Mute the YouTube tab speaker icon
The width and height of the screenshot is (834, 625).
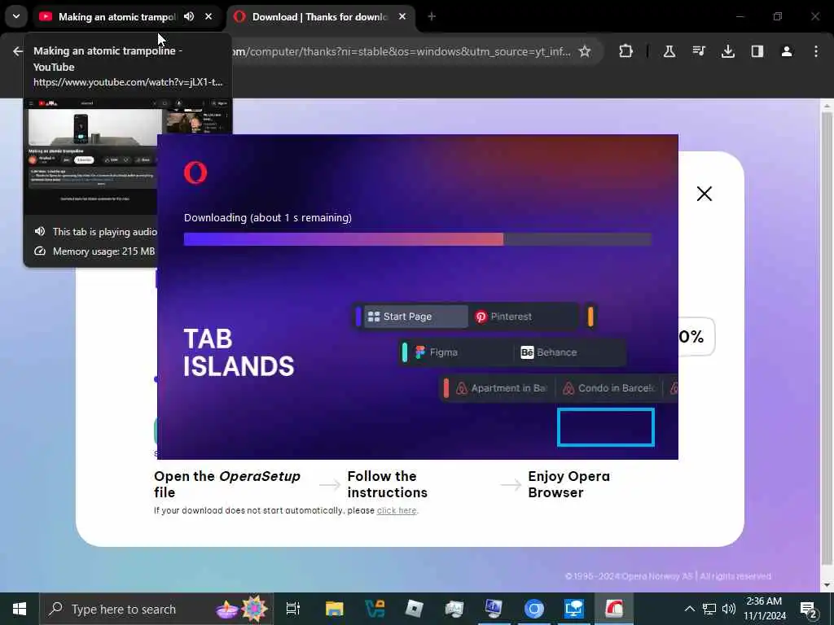click(189, 16)
